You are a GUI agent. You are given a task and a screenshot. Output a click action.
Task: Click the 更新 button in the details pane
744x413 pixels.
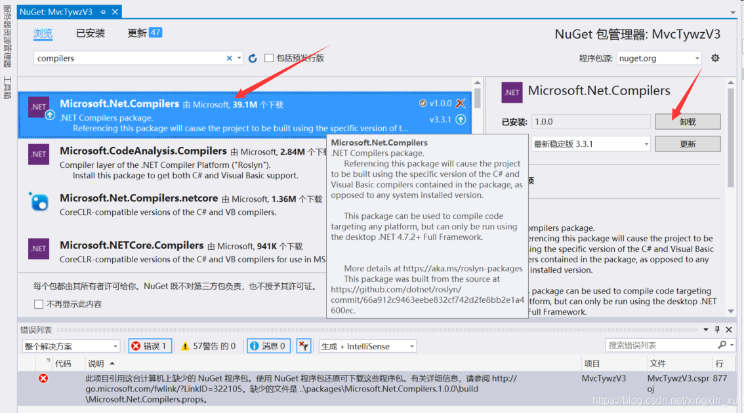(x=688, y=144)
